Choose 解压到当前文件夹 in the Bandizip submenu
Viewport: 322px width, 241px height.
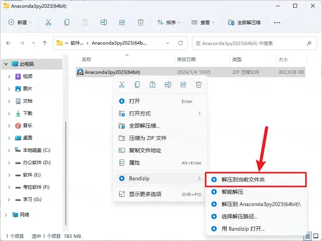256,180
